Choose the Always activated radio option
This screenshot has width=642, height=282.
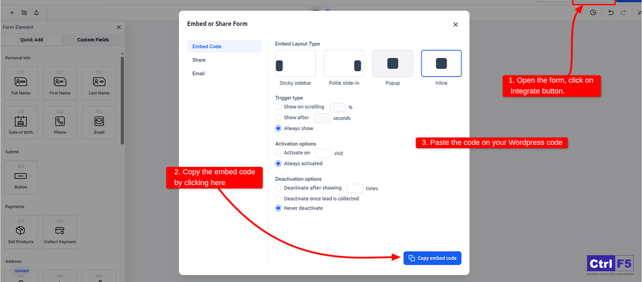pos(278,164)
